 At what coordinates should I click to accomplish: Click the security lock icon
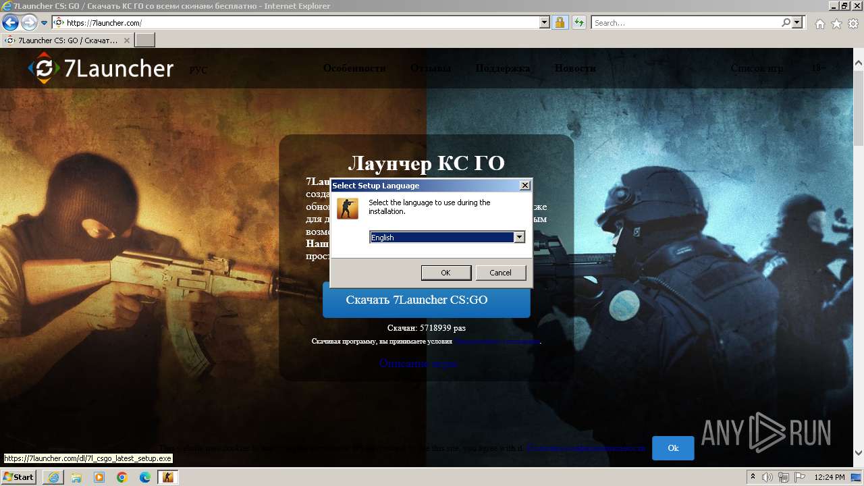560,23
